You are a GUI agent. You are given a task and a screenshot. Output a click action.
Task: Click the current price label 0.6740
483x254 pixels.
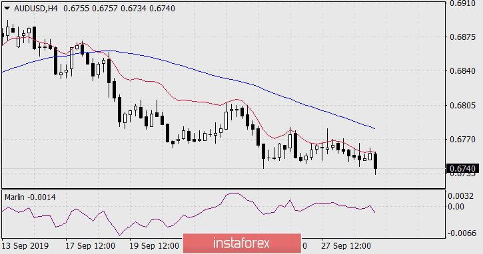pos(462,168)
